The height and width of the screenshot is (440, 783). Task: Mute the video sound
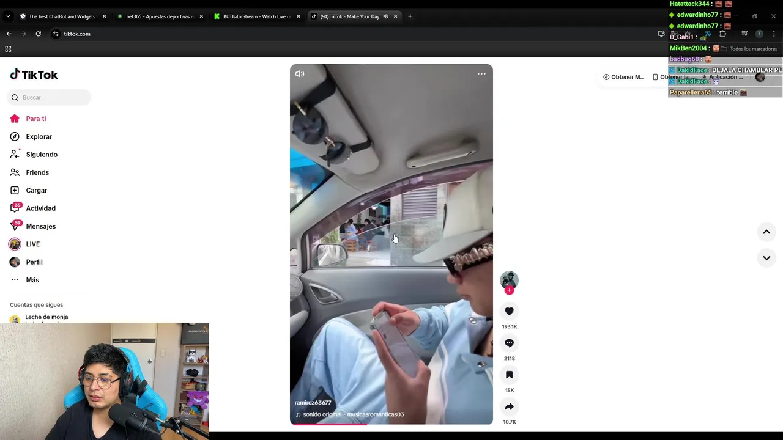[300, 74]
